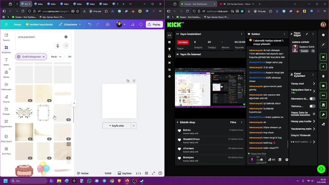Click the %500 zoom level
The width and height of the screenshot is (329, 185).
point(108,173)
